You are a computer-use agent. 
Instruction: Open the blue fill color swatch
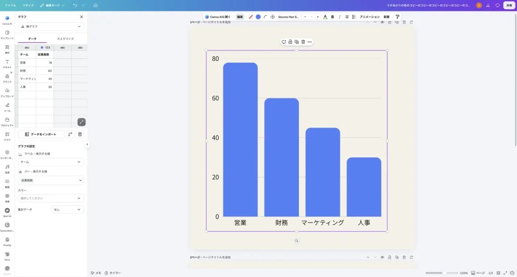click(258, 17)
